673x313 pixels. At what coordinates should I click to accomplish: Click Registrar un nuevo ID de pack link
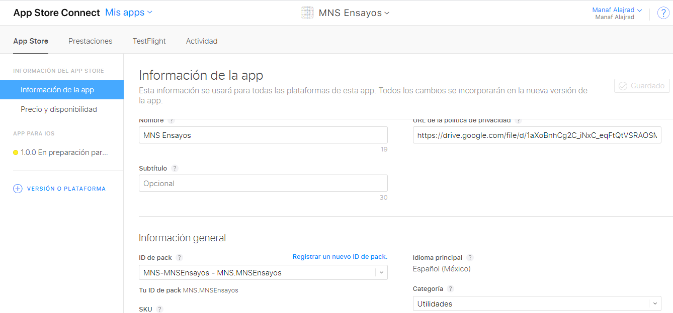(340, 257)
